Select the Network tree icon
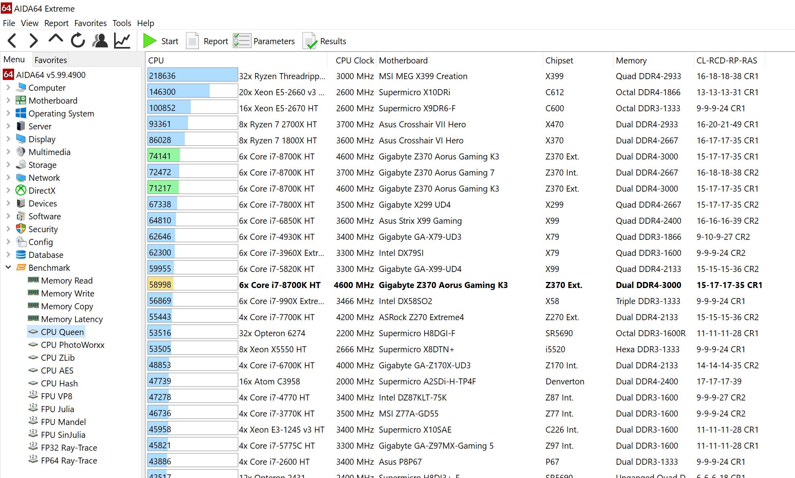Image resolution: width=795 pixels, height=478 pixels. tap(21, 178)
